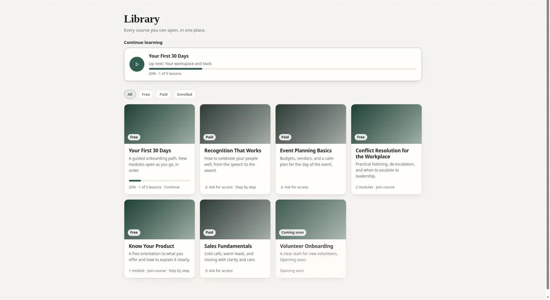Open Conflict Resolution for the Workplace title
Image resolution: width=550 pixels, height=300 pixels.
382,154
